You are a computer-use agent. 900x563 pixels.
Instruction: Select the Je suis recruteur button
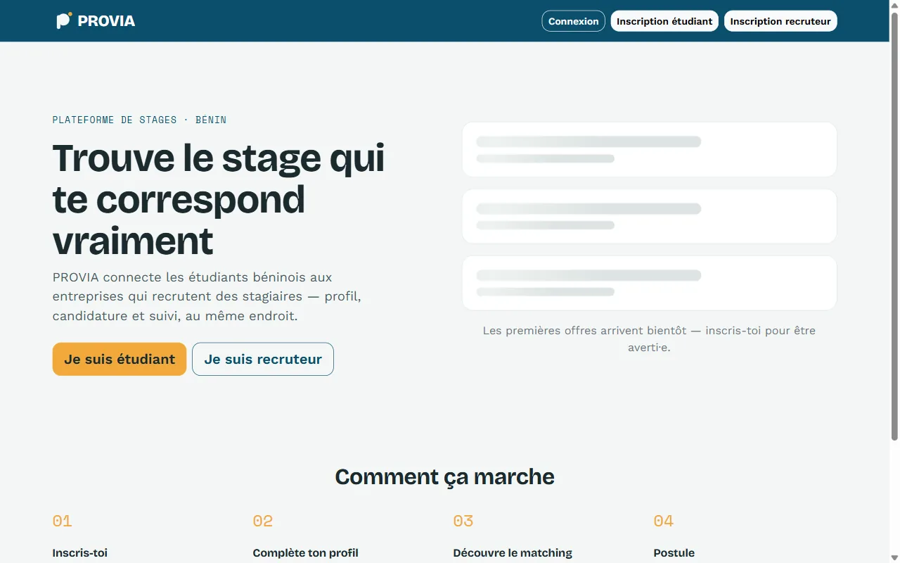click(x=263, y=359)
